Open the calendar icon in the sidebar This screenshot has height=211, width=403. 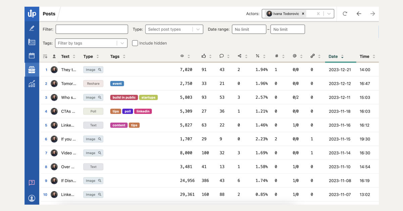[32, 55]
